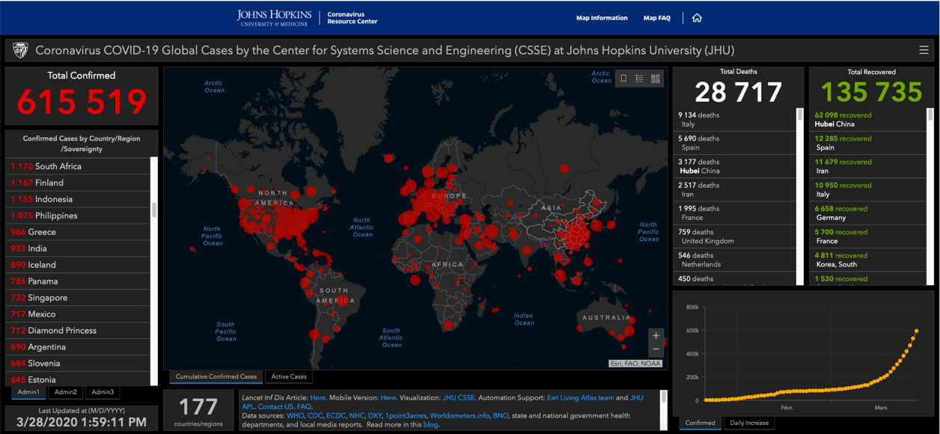The image size is (940, 434).
Task: Open Map Information menu item
Action: pos(602,18)
